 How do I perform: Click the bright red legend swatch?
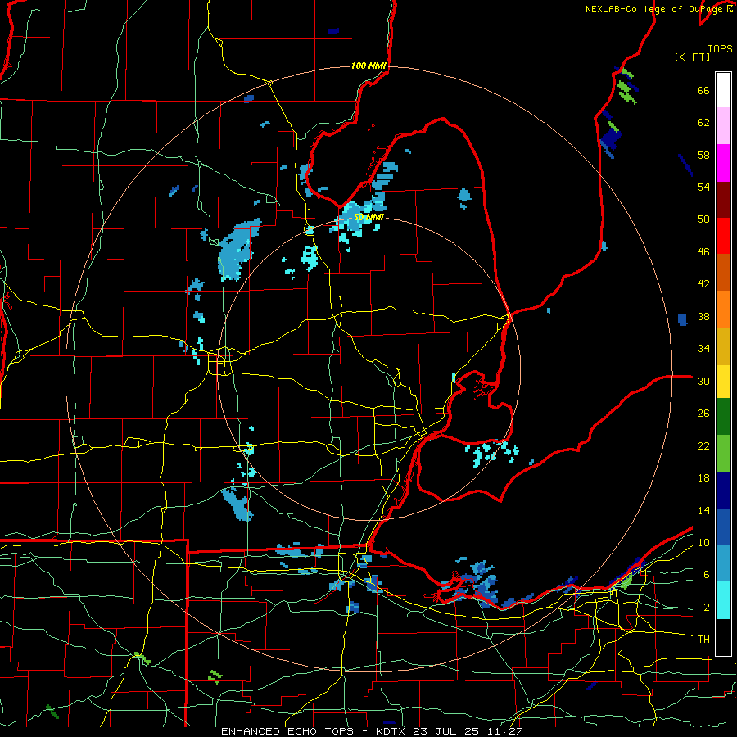click(x=723, y=236)
